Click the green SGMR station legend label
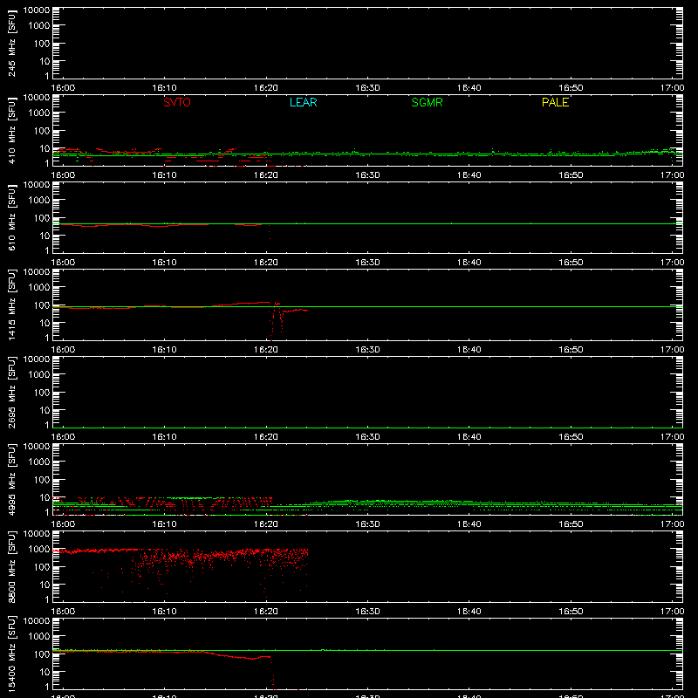 427,102
